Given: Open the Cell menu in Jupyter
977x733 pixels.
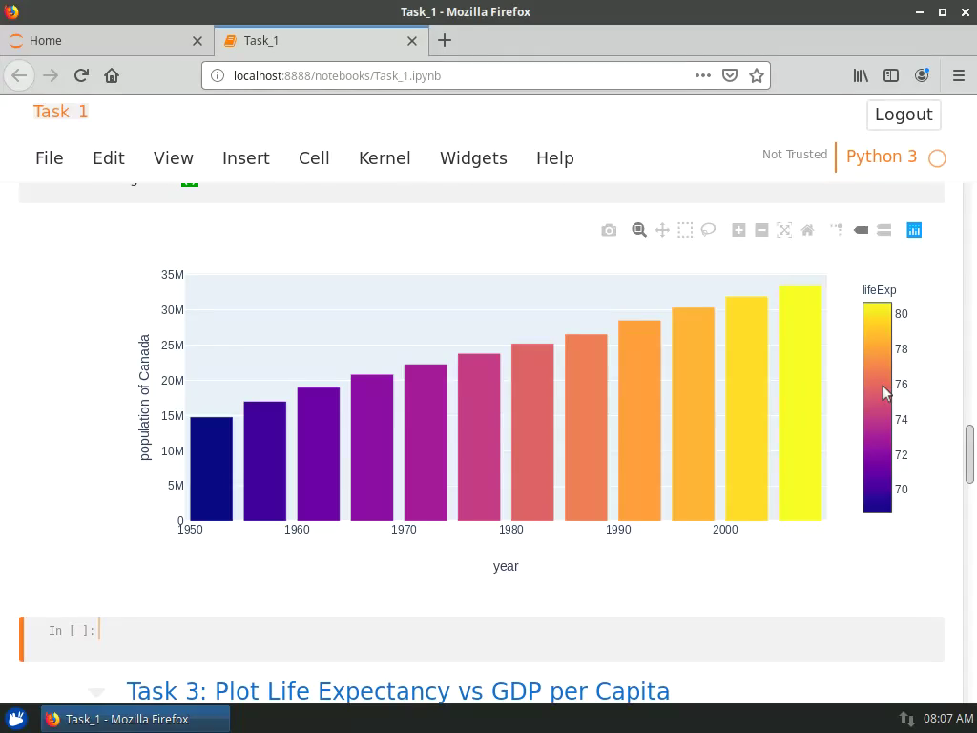Looking at the screenshot, I should (314, 158).
